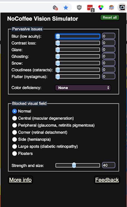Click the Strength and size value field

(108, 165)
